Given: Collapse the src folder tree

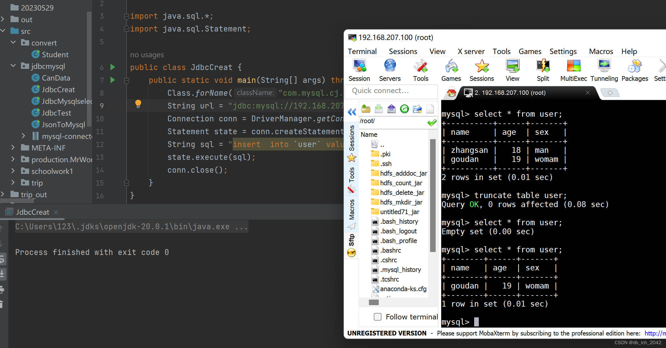Looking at the screenshot, I should point(3,31).
